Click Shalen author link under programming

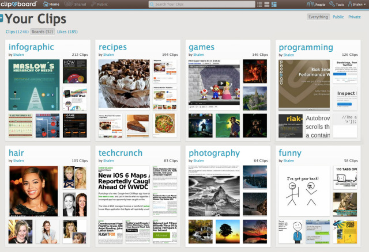tap(289, 55)
